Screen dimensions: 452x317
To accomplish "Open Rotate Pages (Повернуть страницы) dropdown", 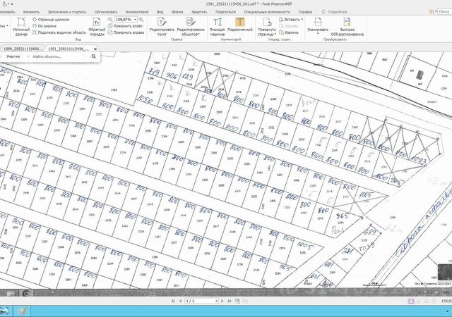I will 267,27.
